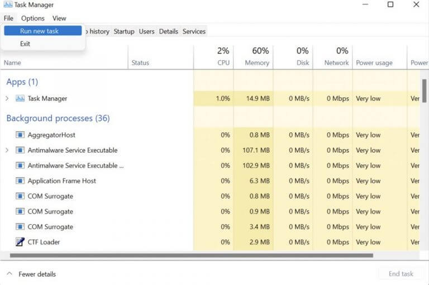429x285 pixels.
Task: Choose Run new task from File menu
Action: pos(42,31)
